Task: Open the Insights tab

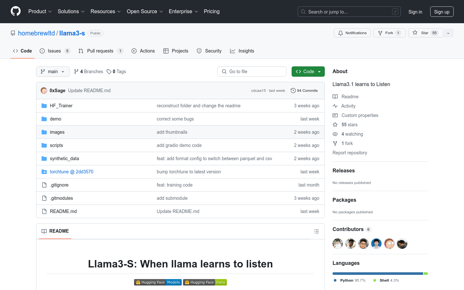Action: pyautogui.click(x=242, y=51)
